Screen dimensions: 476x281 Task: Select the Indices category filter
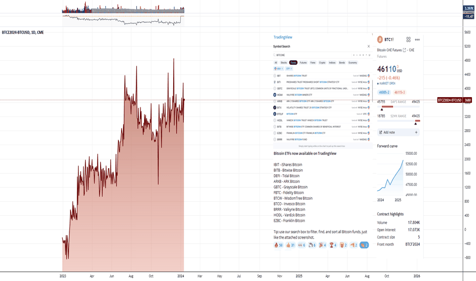coord(332,62)
